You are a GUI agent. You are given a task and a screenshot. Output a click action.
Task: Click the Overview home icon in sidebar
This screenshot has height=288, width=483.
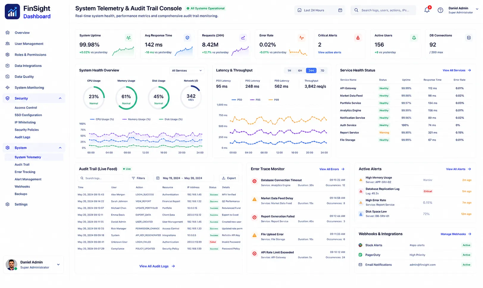click(x=8, y=33)
